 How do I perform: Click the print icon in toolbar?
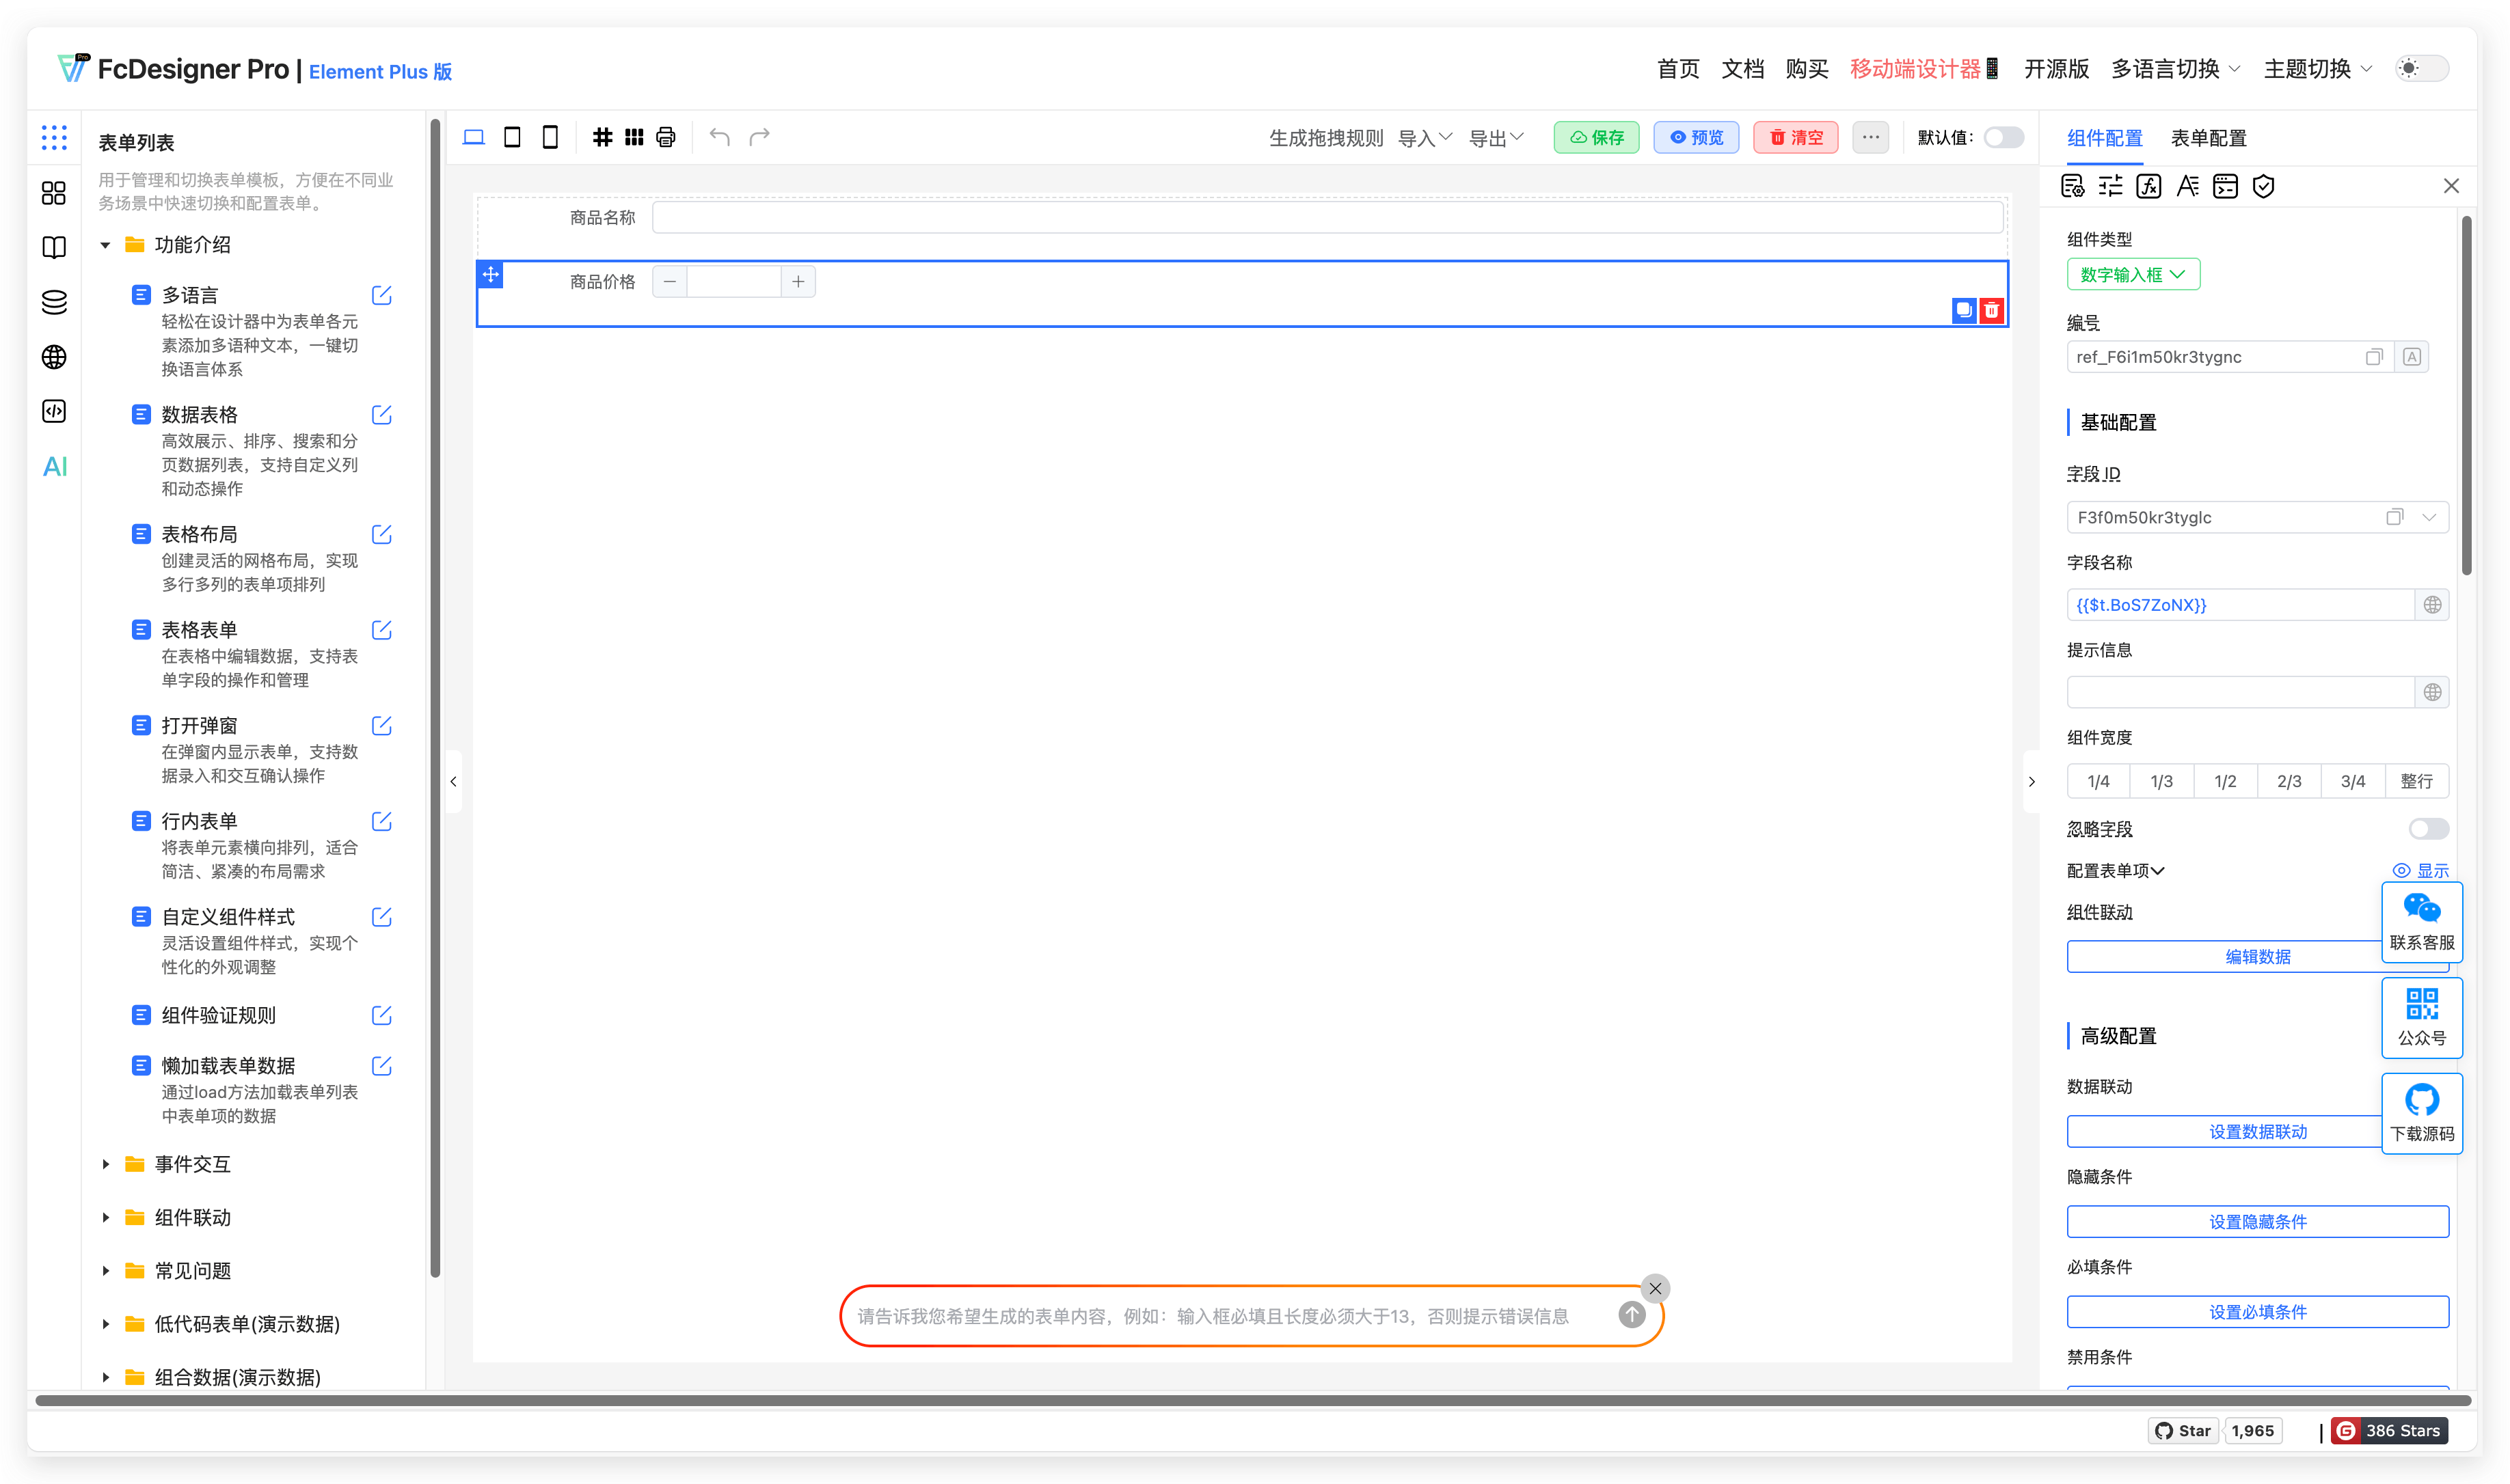pyautogui.click(x=665, y=137)
